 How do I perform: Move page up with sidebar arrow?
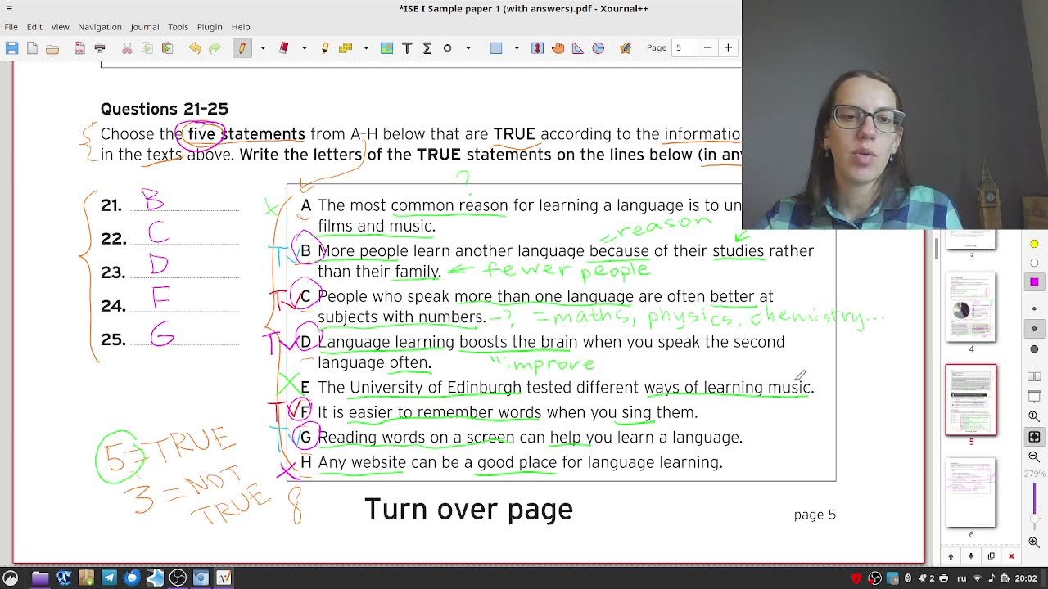951,556
